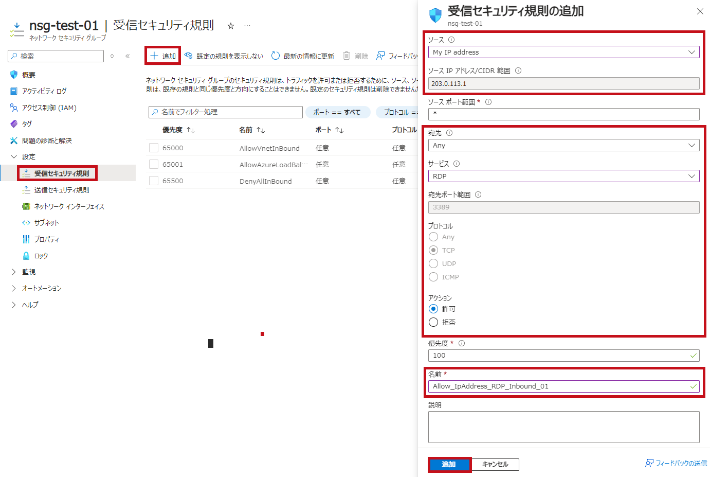The image size is (710, 477).
Task: Click the info icon next to サービス
Action: [x=457, y=164]
